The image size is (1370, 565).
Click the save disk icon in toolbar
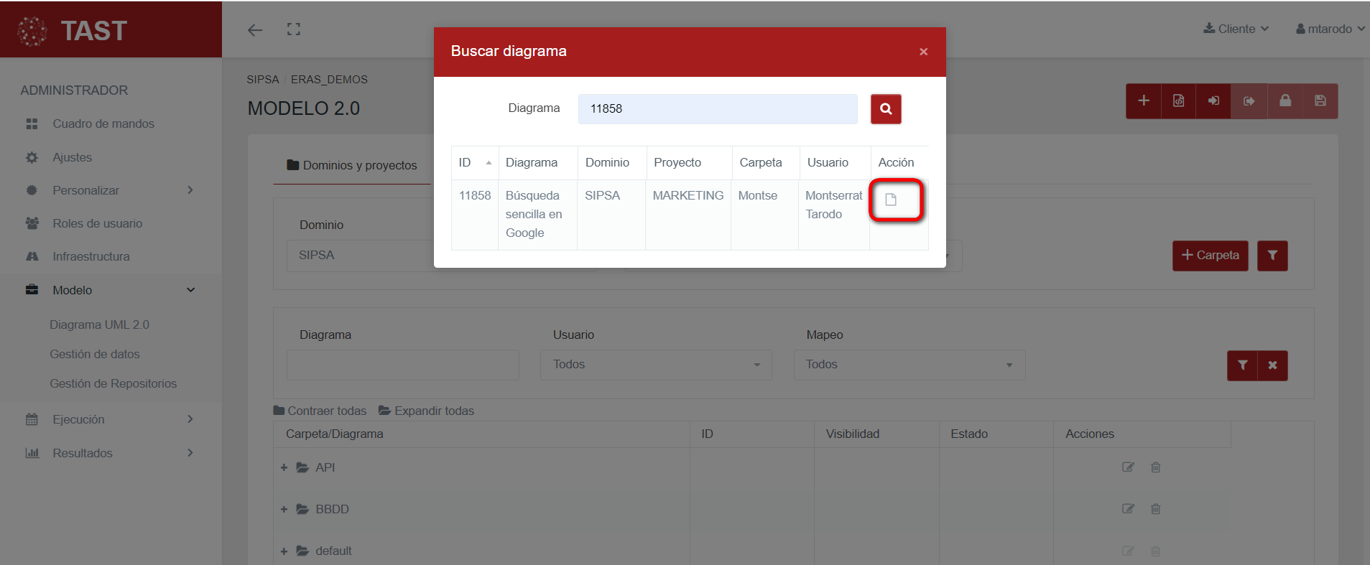coord(1320,101)
